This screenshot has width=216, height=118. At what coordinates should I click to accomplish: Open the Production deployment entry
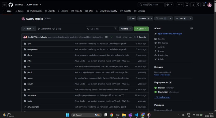[163, 92]
